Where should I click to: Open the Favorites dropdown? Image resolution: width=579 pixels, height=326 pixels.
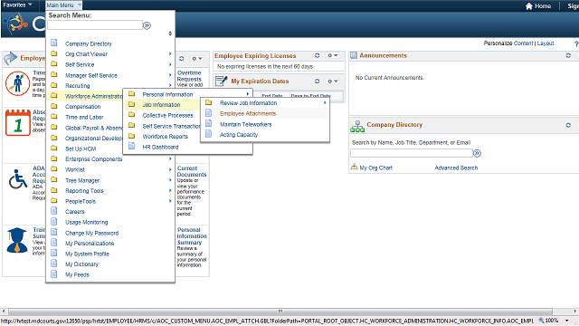17,5
